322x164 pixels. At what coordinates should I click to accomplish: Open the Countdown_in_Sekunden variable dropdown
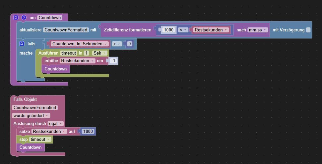80,44
